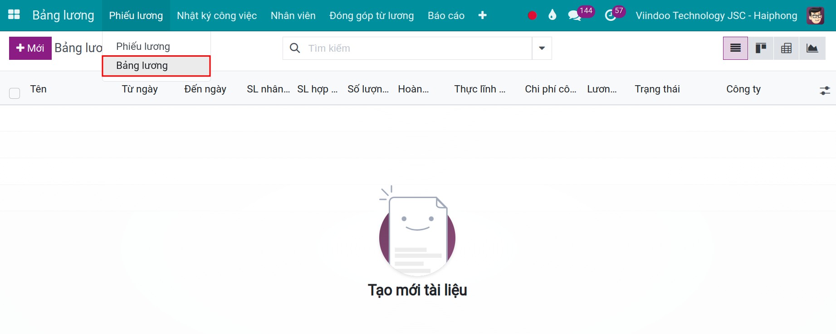Sort by Lươn... column header

pos(601,89)
